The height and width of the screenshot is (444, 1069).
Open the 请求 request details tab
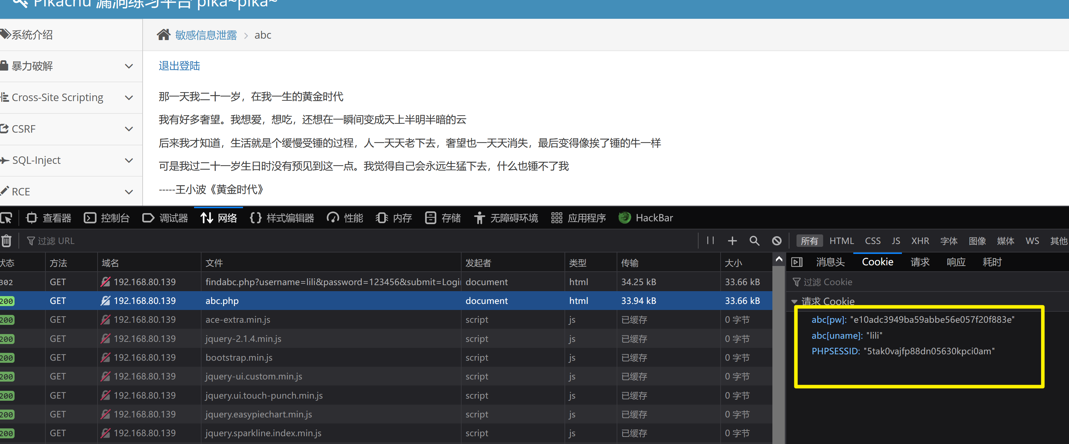tap(920, 262)
